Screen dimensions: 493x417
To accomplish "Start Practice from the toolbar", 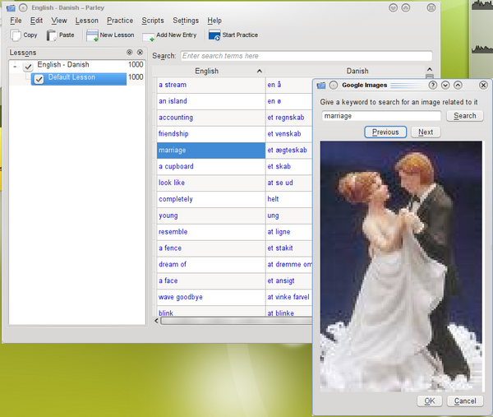I will point(214,35).
